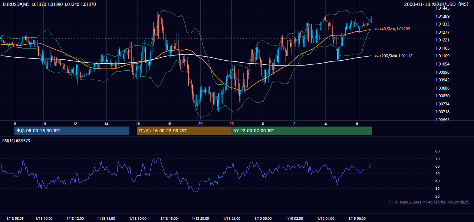The height and width of the screenshot is (222, 474).
Task: Click price axis value 1.01054
Action: click(x=442, y=64)
